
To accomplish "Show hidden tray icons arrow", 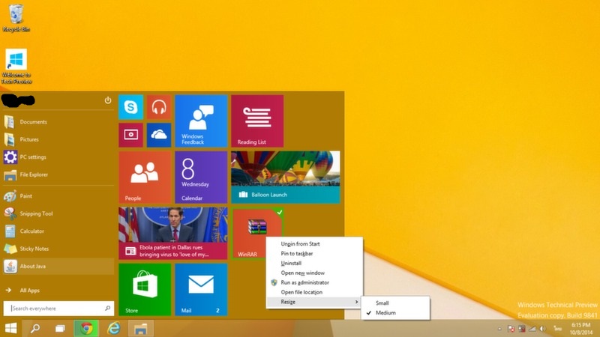I will pyautogui.click(x=499, y=329).
